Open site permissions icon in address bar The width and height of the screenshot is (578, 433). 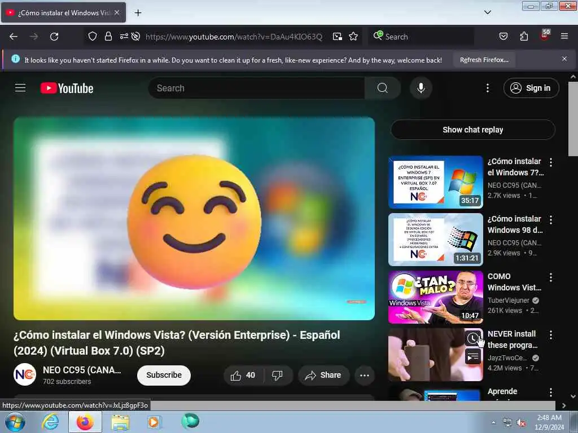pyautogui.click(x=124, y=36)
